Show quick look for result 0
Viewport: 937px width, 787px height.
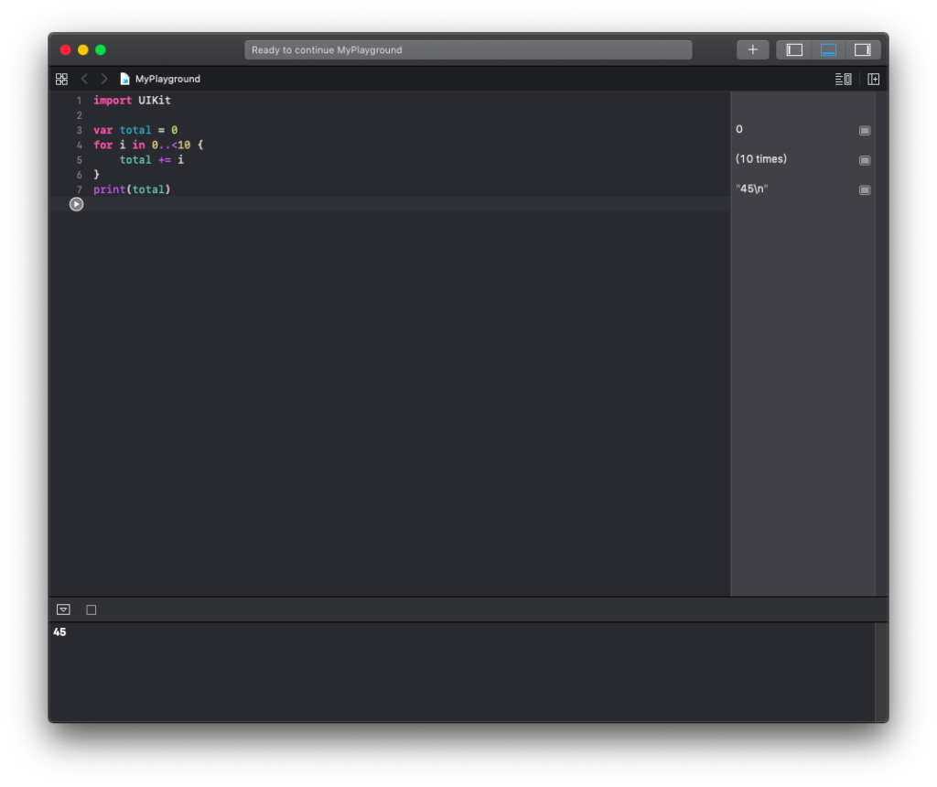864,131
